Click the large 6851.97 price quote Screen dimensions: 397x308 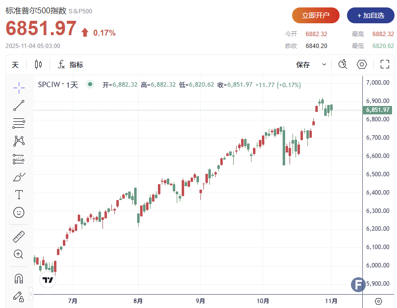click(41, 28)
